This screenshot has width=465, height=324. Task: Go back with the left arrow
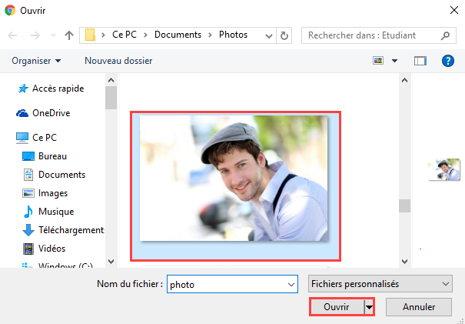[x=12, y=35]
